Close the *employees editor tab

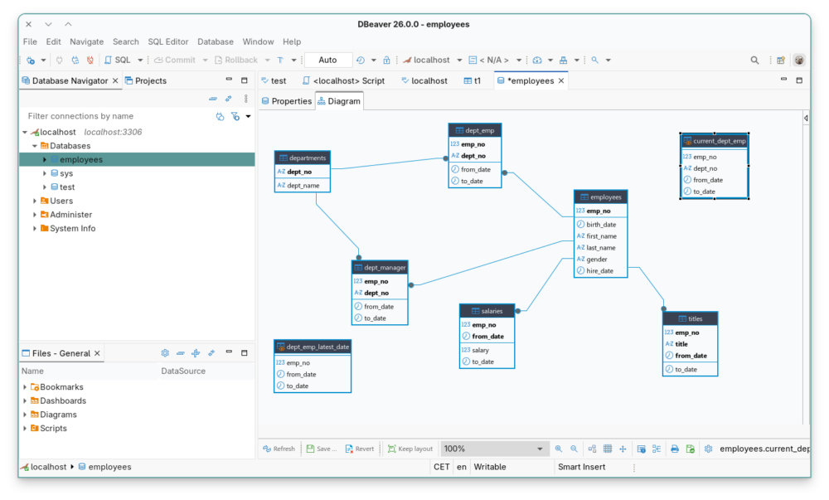(x=561, y=81)
